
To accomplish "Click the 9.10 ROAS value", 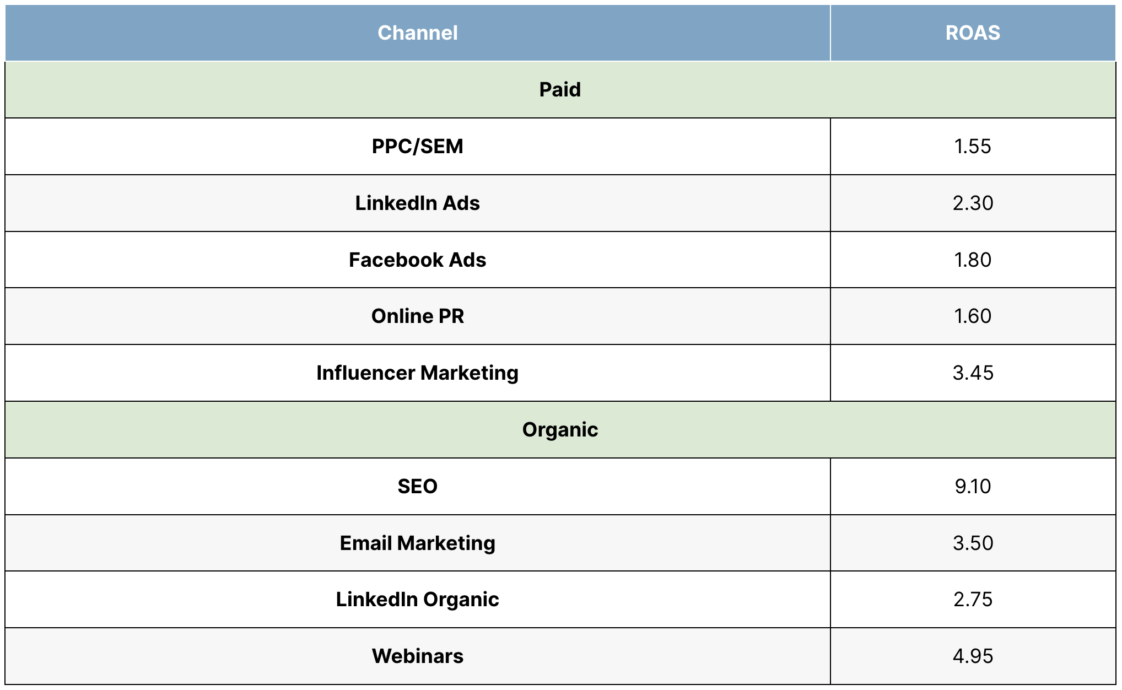I will 973,487.
